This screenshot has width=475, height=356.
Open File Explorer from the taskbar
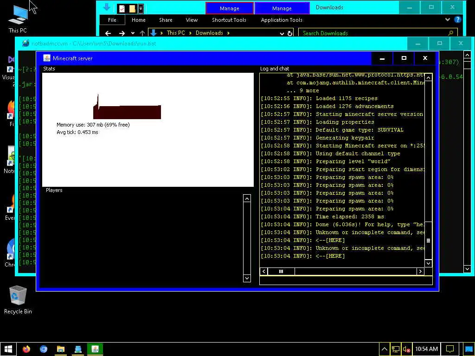tap(61, 349)
